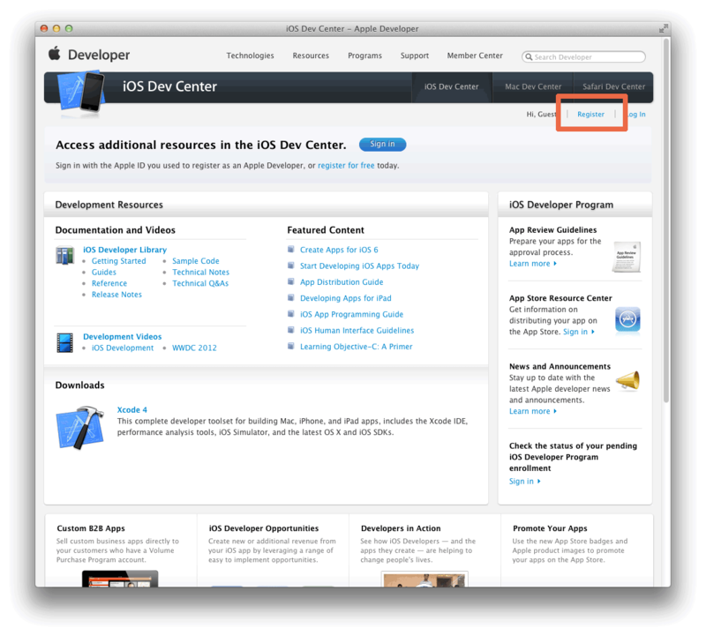Open Learning Objective-C: A Primer link
Image resolution: width=706 pixels, height=636 pixels.
pyautogui.click(x=357, y=347)
